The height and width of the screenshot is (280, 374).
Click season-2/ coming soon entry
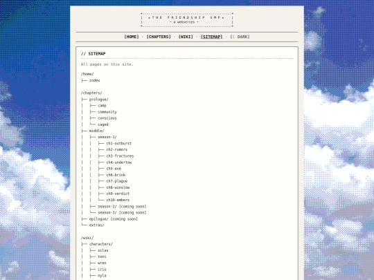point(122,207)
